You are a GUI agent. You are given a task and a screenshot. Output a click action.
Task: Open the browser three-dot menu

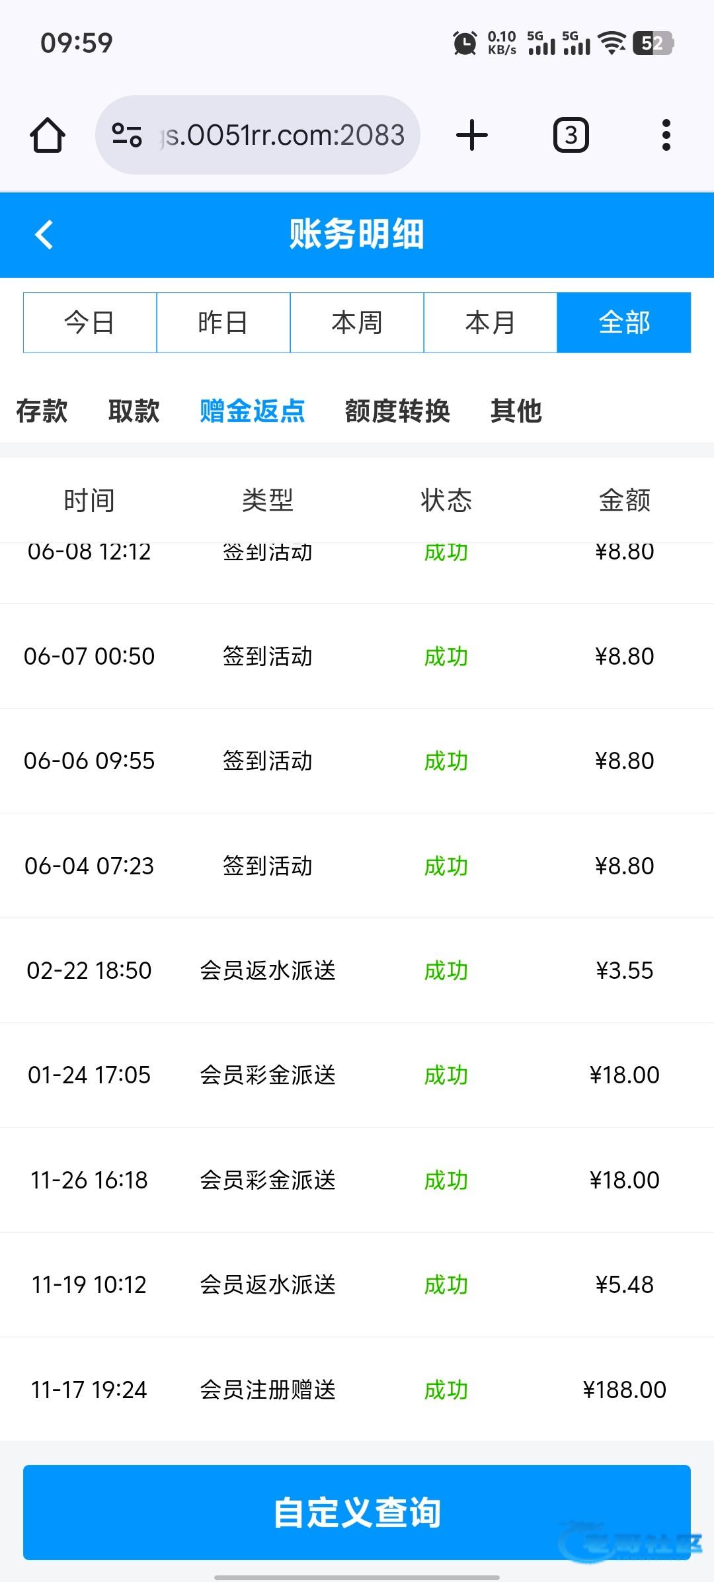[666, 136]
